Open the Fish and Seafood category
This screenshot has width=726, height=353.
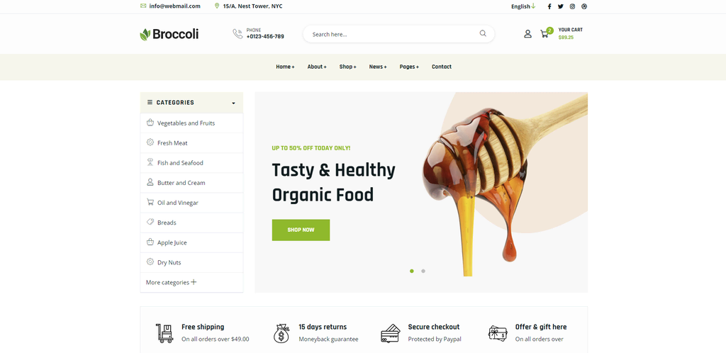pos(191,163)
